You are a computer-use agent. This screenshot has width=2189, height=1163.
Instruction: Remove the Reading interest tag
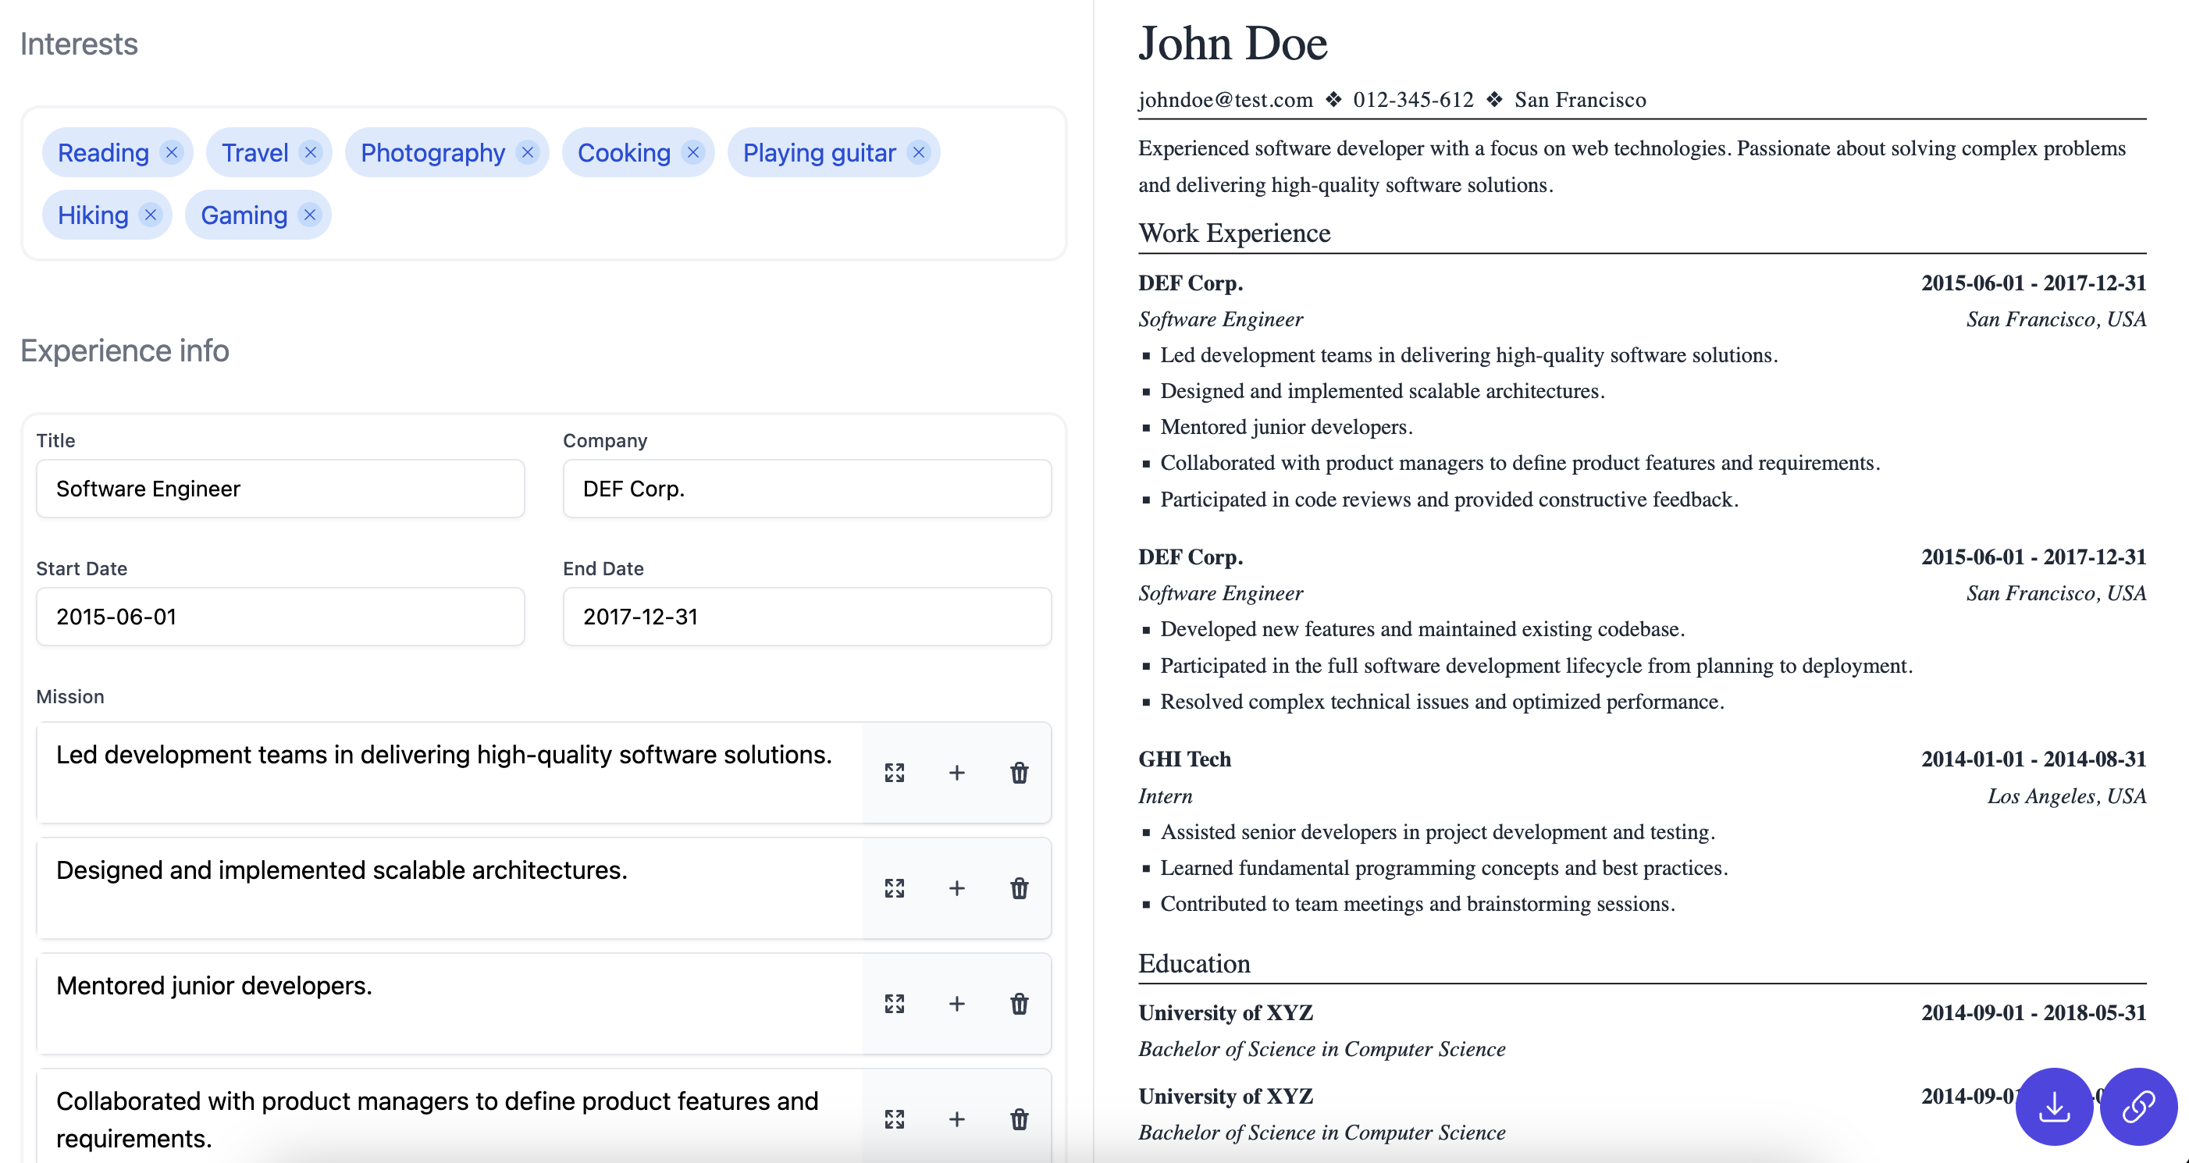(172, 152)
